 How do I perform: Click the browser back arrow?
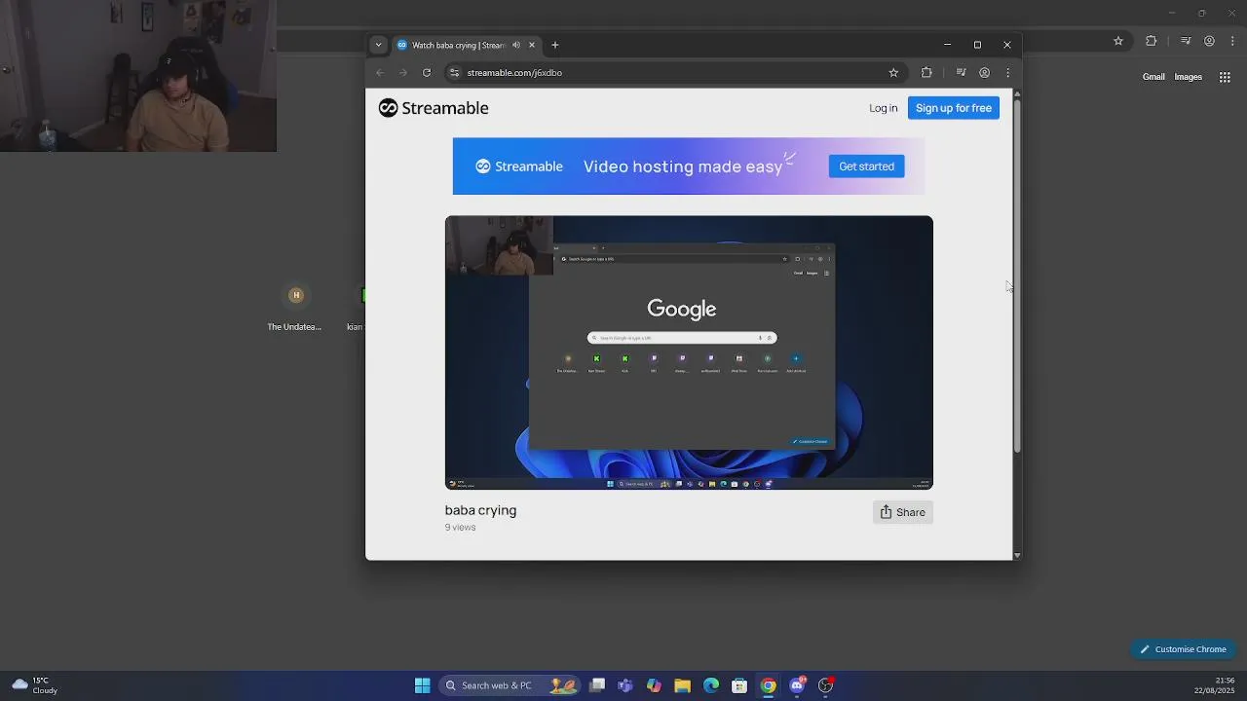tap(380, 73)
